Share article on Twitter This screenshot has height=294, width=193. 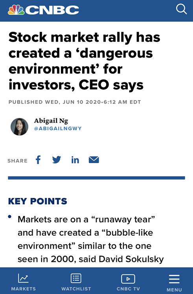pyautogui.click(x=57, y=160)
